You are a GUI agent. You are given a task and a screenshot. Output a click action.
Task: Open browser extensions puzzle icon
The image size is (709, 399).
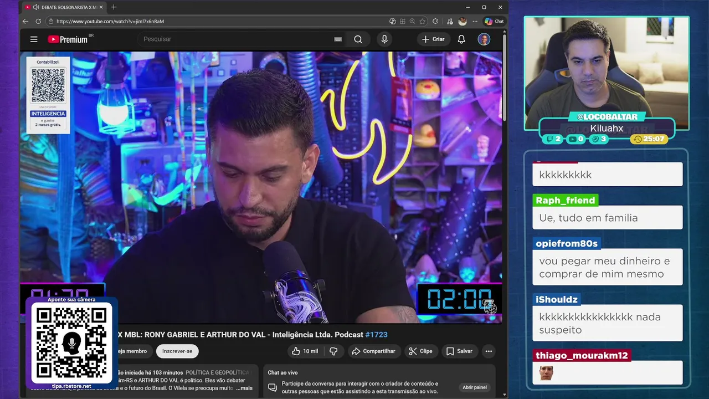coord(435,21)
